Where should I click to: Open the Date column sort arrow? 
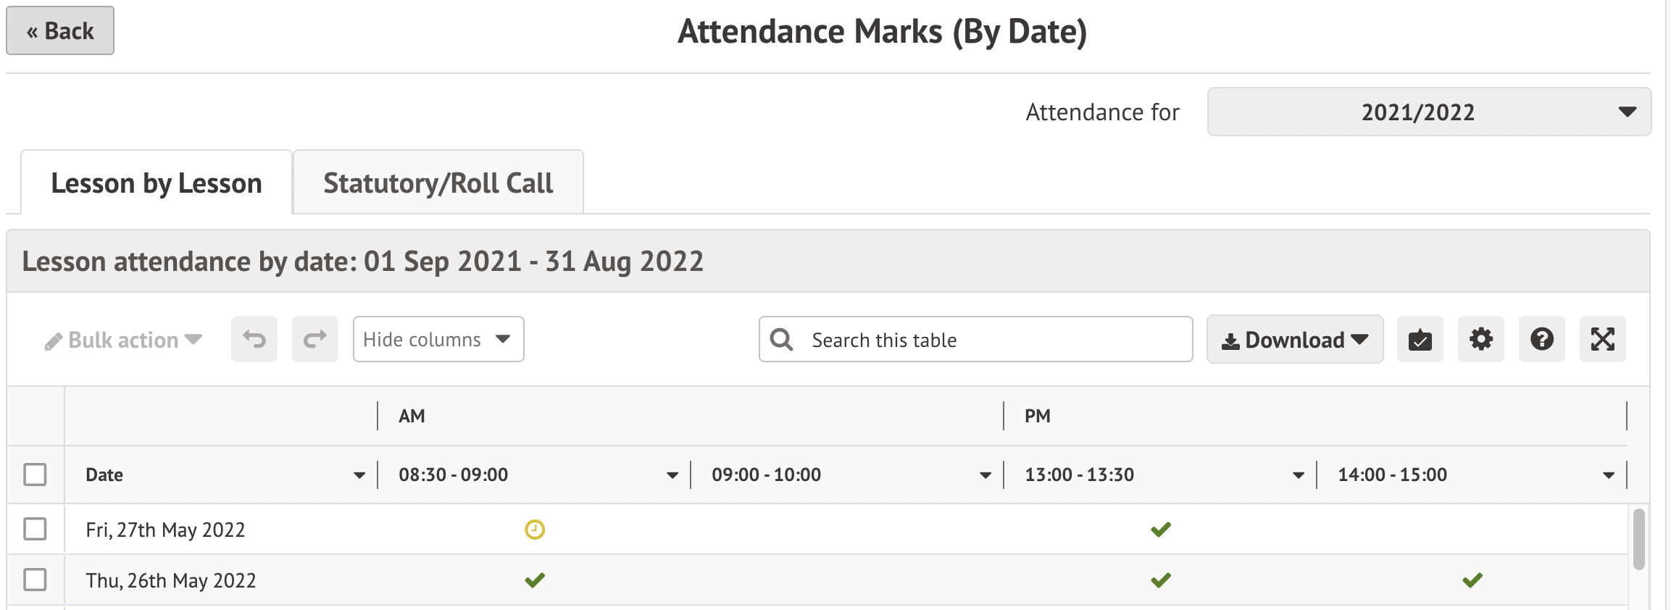click(359, 475)
